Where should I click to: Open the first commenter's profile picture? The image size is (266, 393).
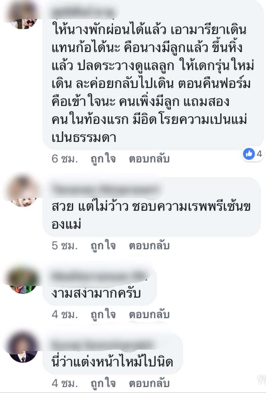23,15
